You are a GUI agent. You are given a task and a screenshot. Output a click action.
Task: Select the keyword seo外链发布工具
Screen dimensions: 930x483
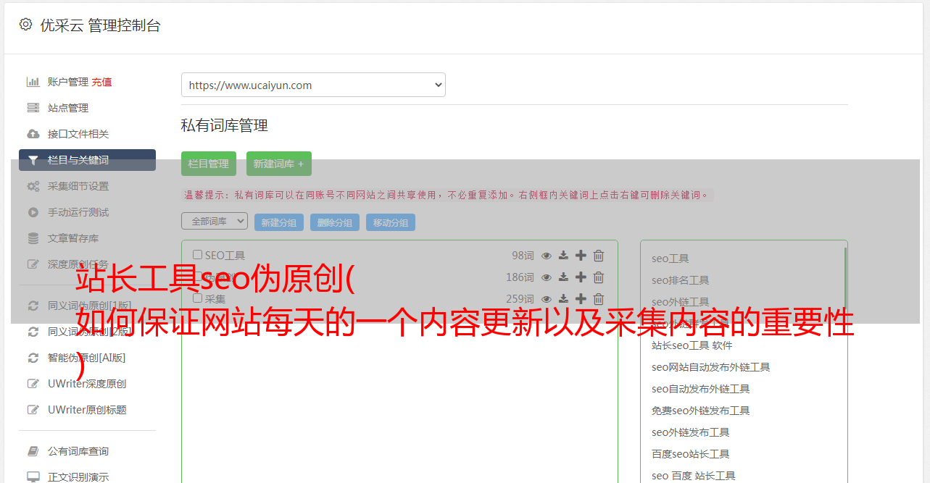point(691,432)
